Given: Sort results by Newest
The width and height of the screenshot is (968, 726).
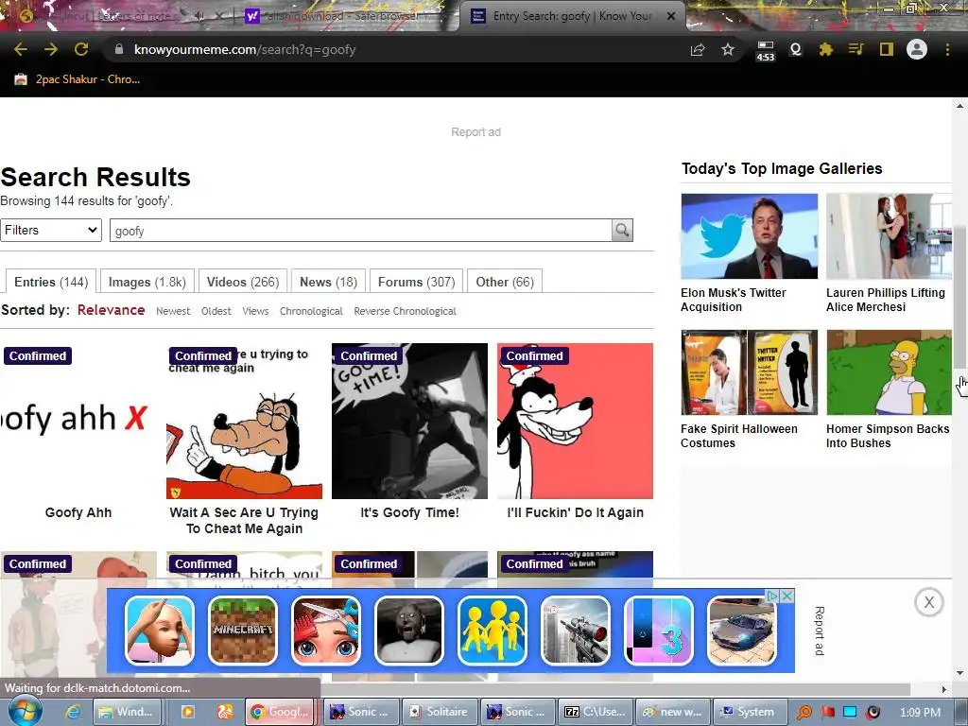Looking at the screenshot, I should point(173,311).
